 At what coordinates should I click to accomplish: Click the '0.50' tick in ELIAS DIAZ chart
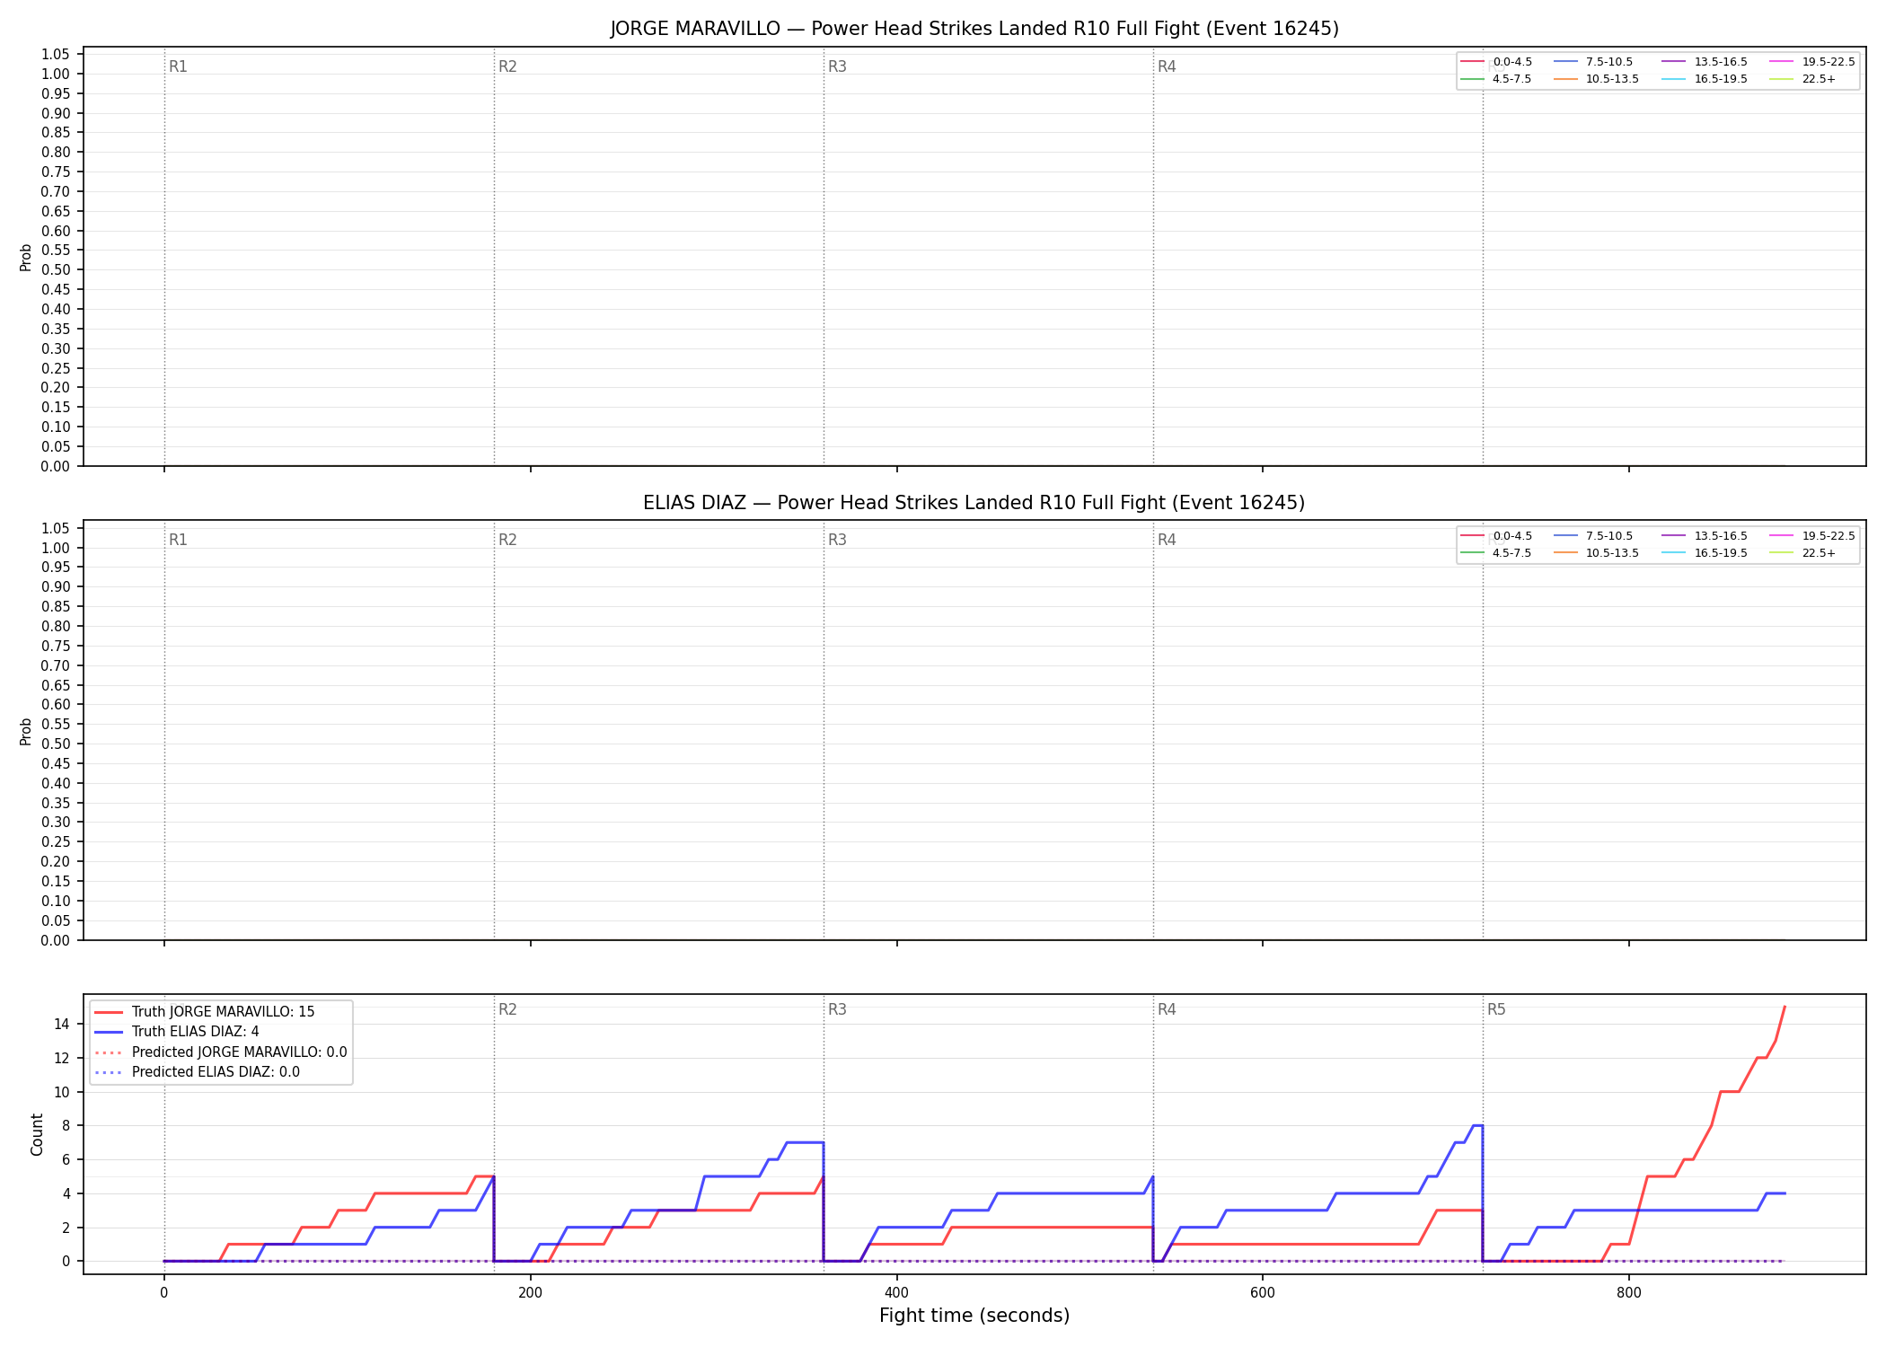click(56, 744)
